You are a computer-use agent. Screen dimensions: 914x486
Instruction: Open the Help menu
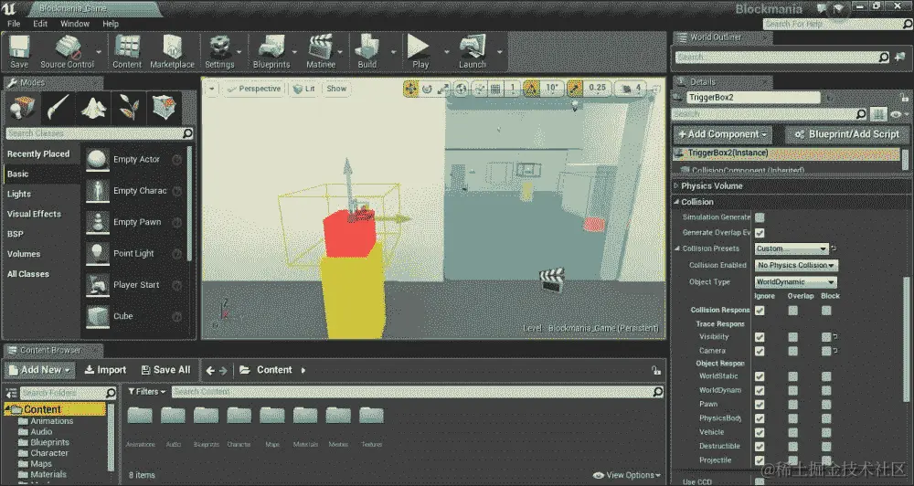click(111, 24)
